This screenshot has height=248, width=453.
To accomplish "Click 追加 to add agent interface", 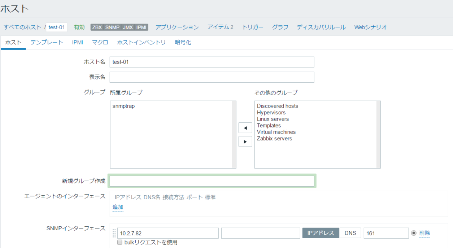I will coord(118,207).
